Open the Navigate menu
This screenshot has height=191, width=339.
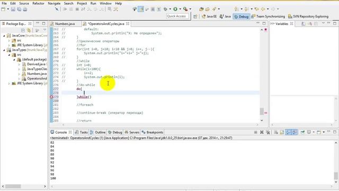pos(54,4)
